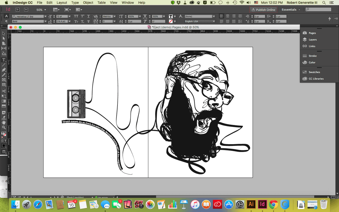This screenshot has width=339, height=212.
Task: Open the Type menu
Action: coord(75,3)
